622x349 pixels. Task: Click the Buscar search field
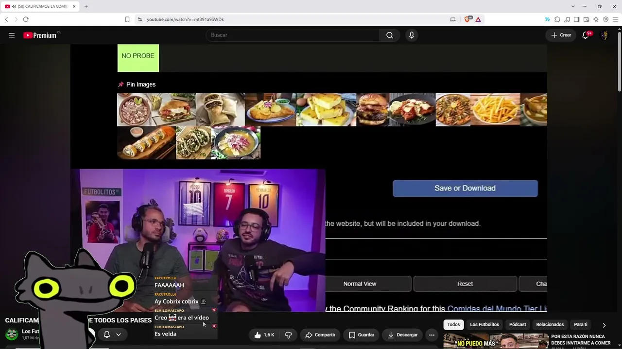(293, 35)
